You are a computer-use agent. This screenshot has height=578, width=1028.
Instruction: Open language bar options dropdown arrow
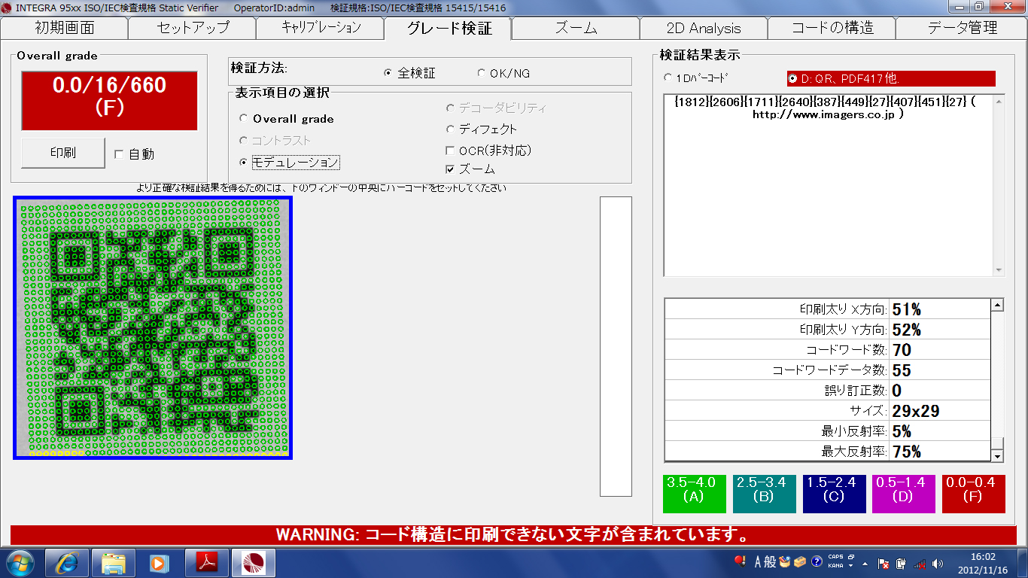(851, 567)
